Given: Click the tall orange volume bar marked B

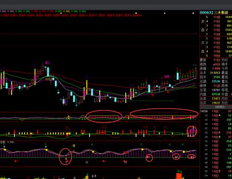Looking at the screenshot, I should tap(179, 176).
